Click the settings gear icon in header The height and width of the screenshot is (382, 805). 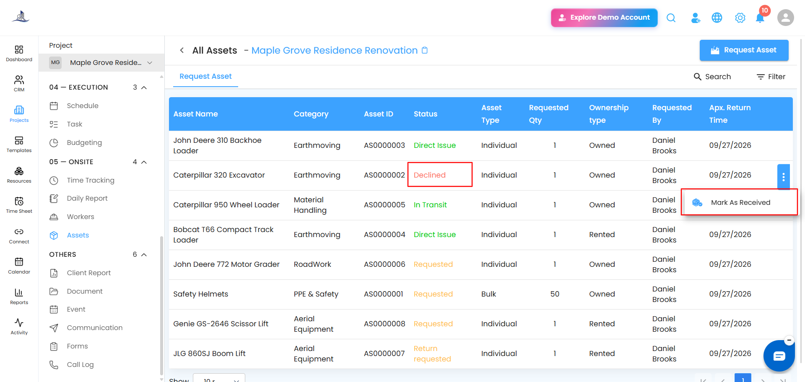point(740,18)
